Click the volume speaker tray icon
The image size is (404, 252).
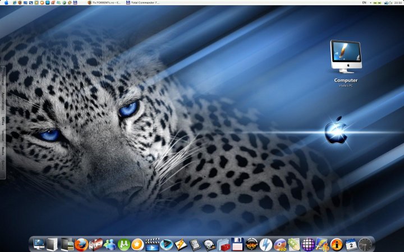[x=391, y=3]
